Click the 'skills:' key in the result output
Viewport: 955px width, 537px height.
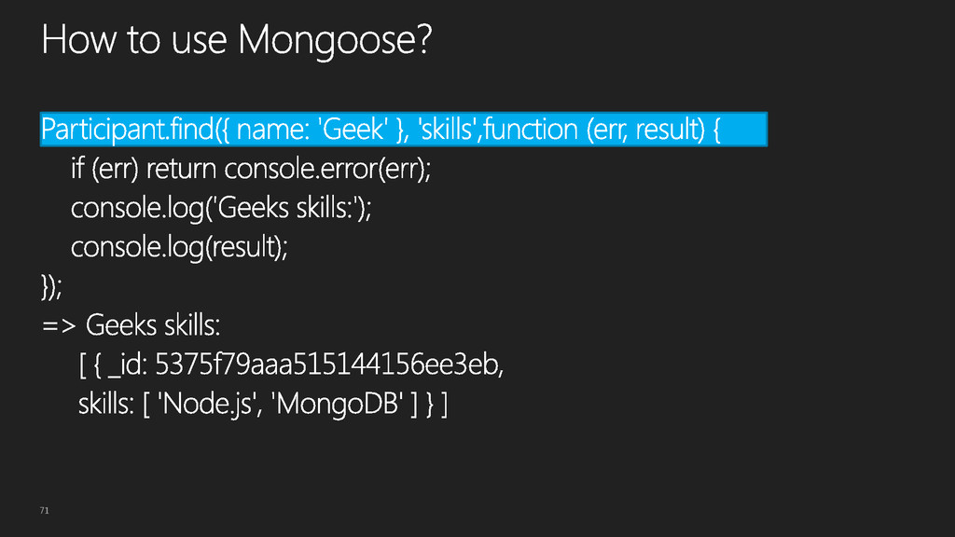click(106, 404)
